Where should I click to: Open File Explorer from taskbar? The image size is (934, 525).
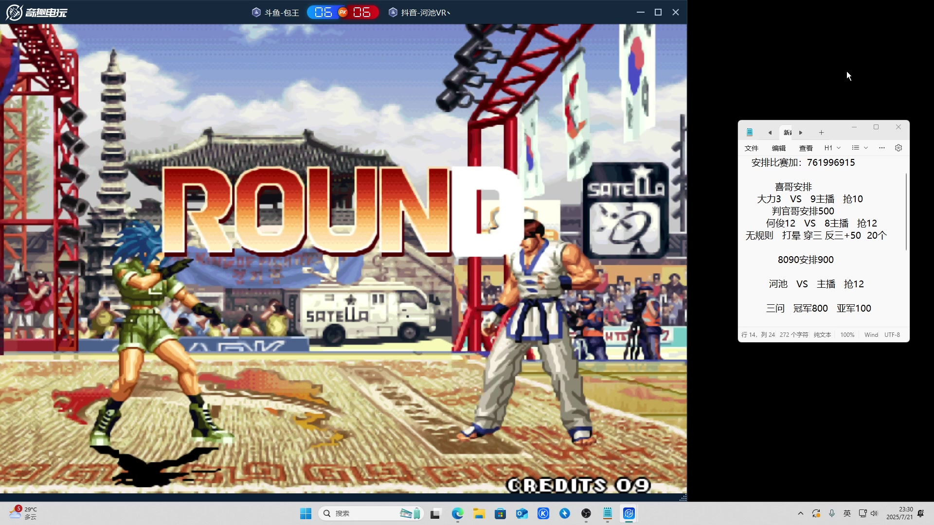pyautogui.click(x=479, y=513)
